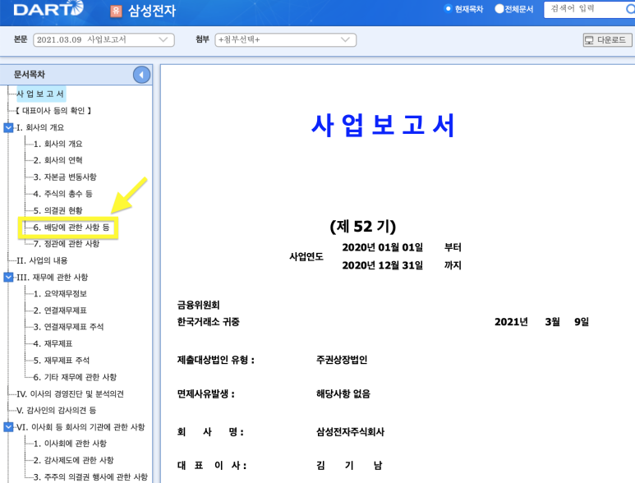The height and width of the screenshot is (483, 635).
Task: Open 4. 주식의 총수 등
Action: pyautogui.click(x=63, y=194)
